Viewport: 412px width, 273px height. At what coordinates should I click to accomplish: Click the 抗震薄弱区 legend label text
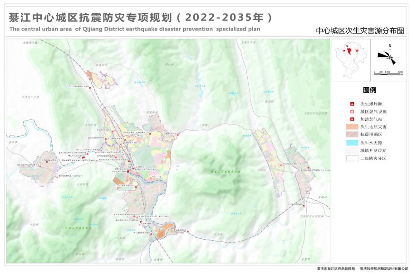point(371,134)
